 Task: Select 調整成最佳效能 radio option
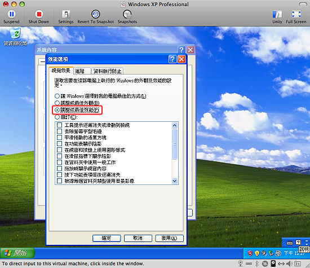point(77,110)
